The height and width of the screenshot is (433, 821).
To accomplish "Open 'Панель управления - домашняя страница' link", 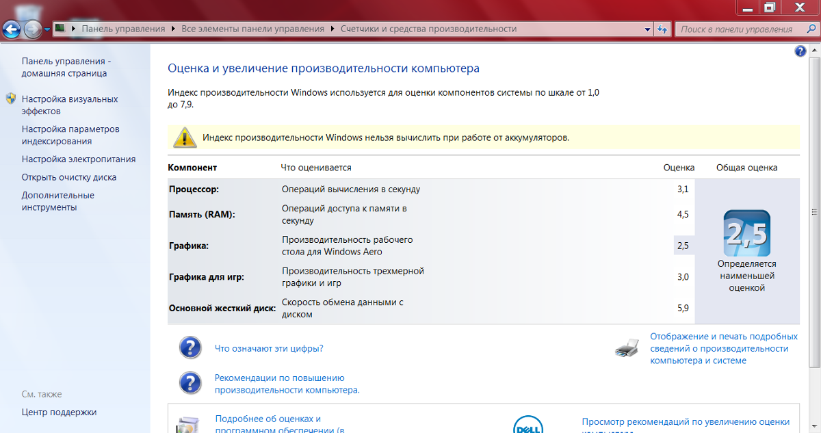I will pos(66,67).
